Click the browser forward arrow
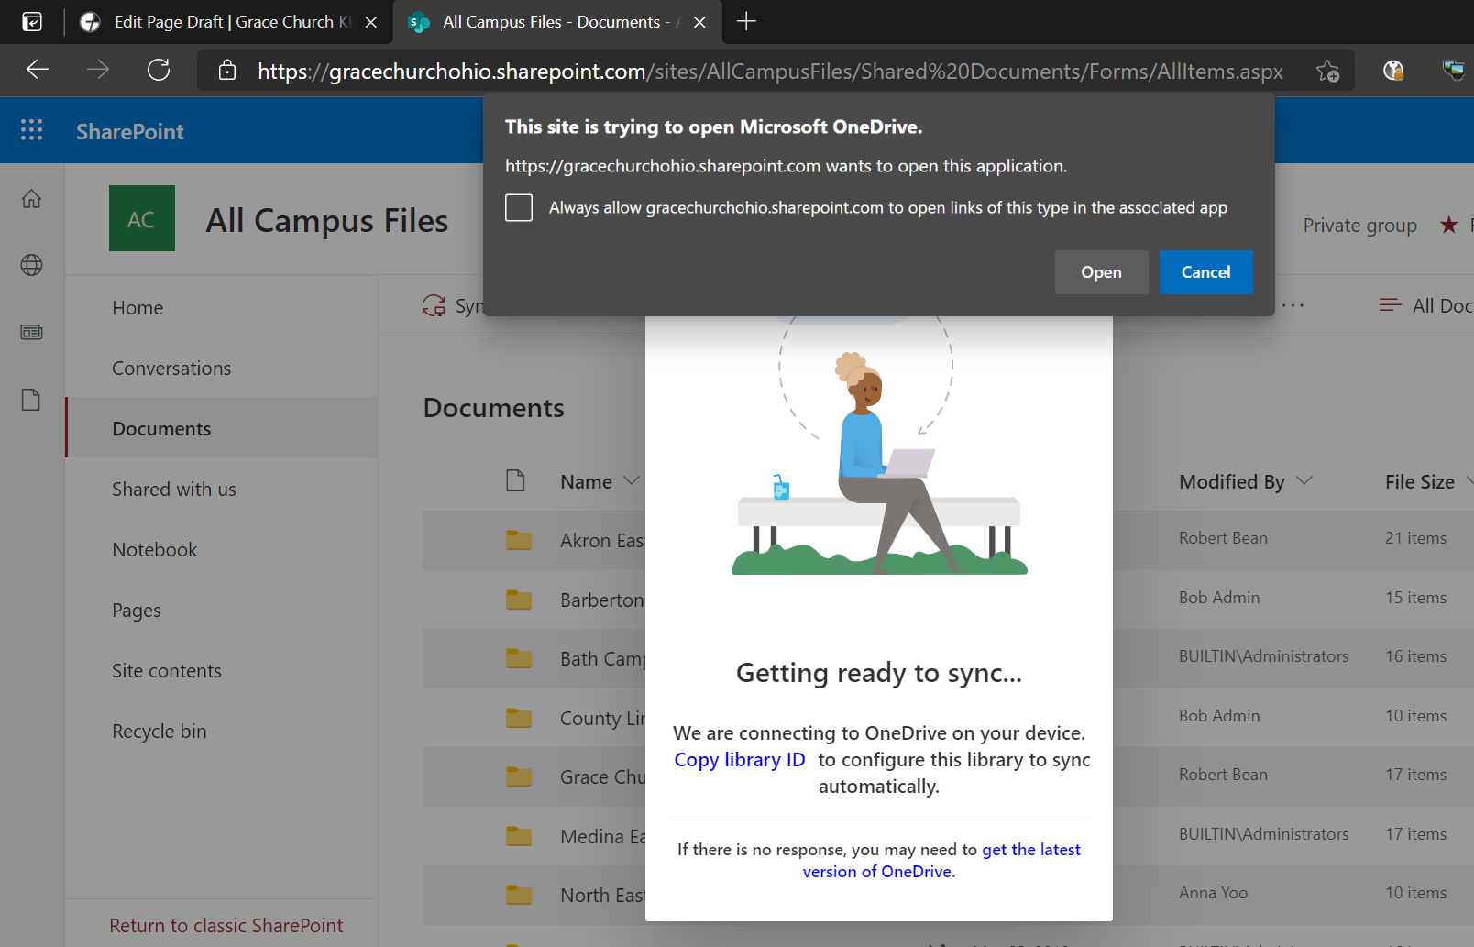1474x947 pixels. point(98,70)
